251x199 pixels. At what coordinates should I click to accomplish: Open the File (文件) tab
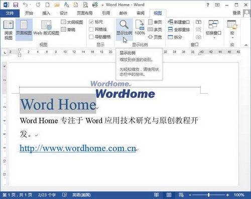pyautogui.click(x=10, y=13)
